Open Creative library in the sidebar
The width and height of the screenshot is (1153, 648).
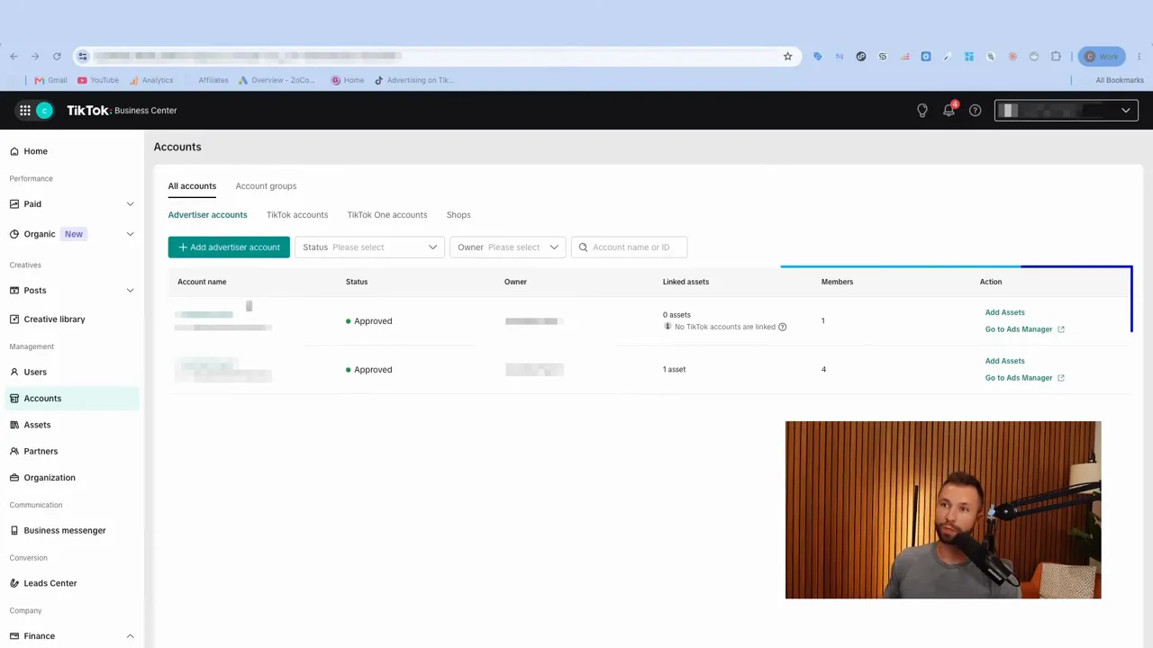72,319
